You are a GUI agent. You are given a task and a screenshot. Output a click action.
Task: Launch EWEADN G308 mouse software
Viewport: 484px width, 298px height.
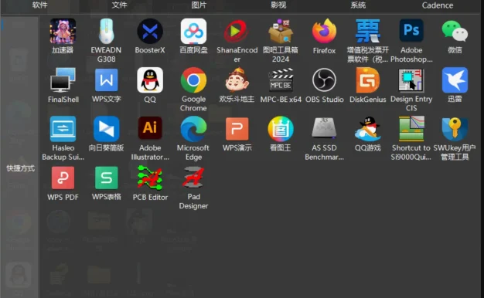tap(106, 32)
